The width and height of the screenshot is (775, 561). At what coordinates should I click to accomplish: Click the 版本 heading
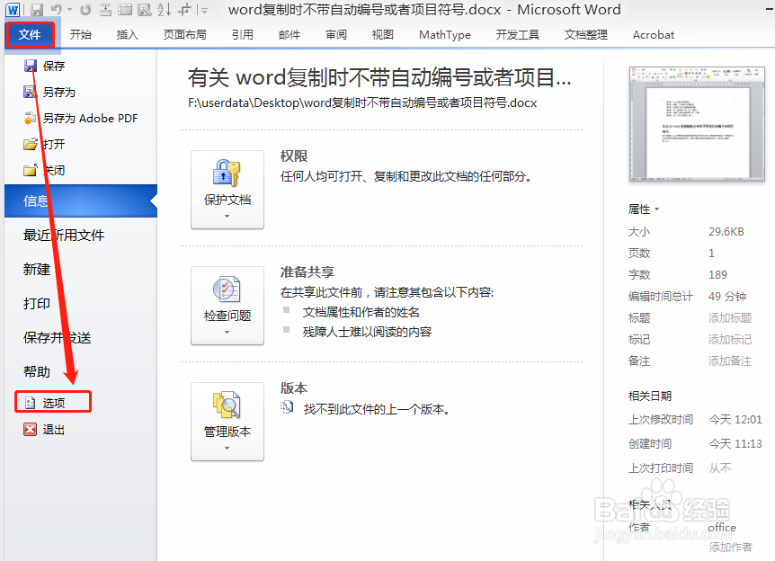[x=294, y=388]
